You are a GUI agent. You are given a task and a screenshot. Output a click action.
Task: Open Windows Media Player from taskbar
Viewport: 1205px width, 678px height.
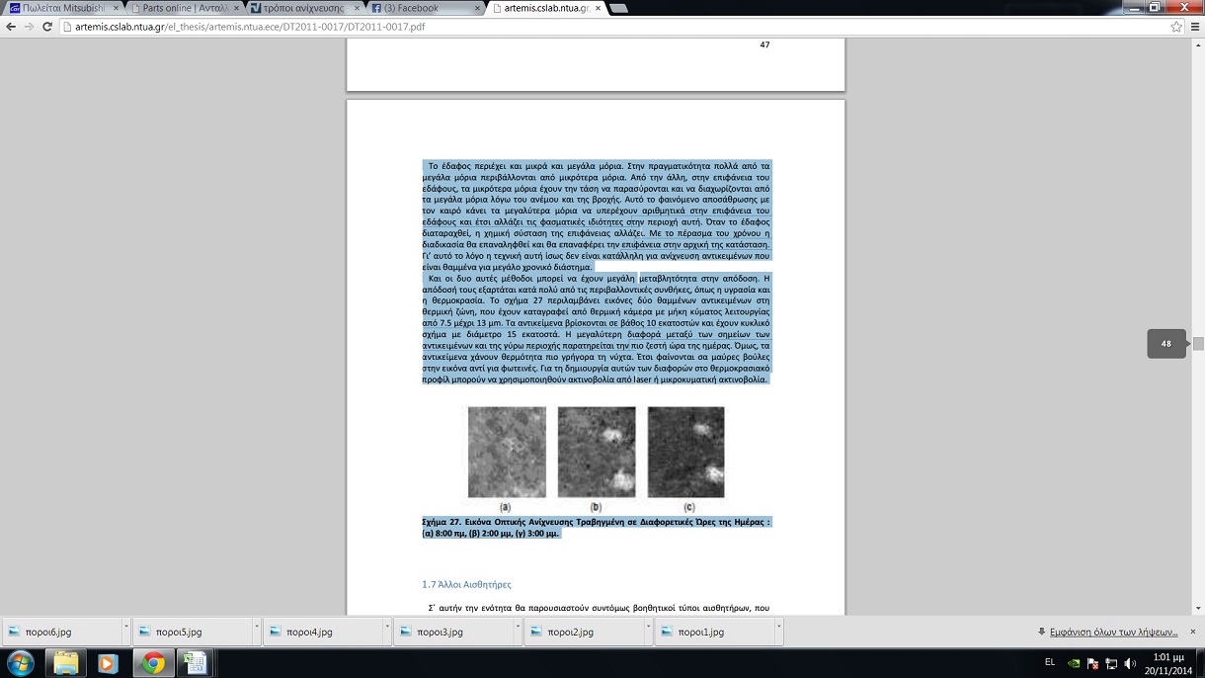108,662
